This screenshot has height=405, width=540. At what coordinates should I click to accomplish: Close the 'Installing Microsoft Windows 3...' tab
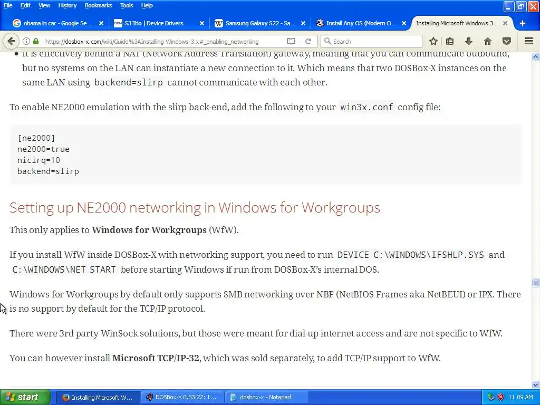[x=505, y=23]
